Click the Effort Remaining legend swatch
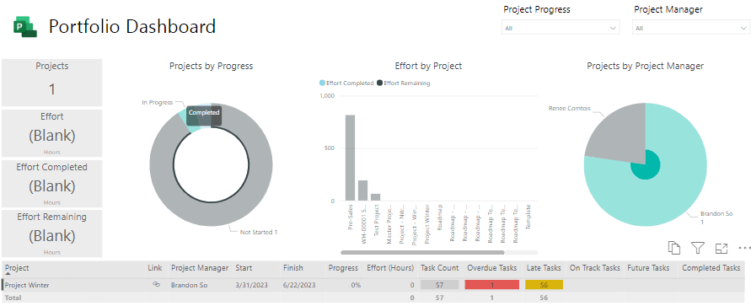Viewport: 751px width, 306px height. point(380,83)
